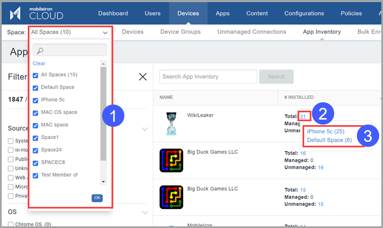Click the first Big Duck Games app icon
Screen dimensions: 383x228
pos(171,161)
